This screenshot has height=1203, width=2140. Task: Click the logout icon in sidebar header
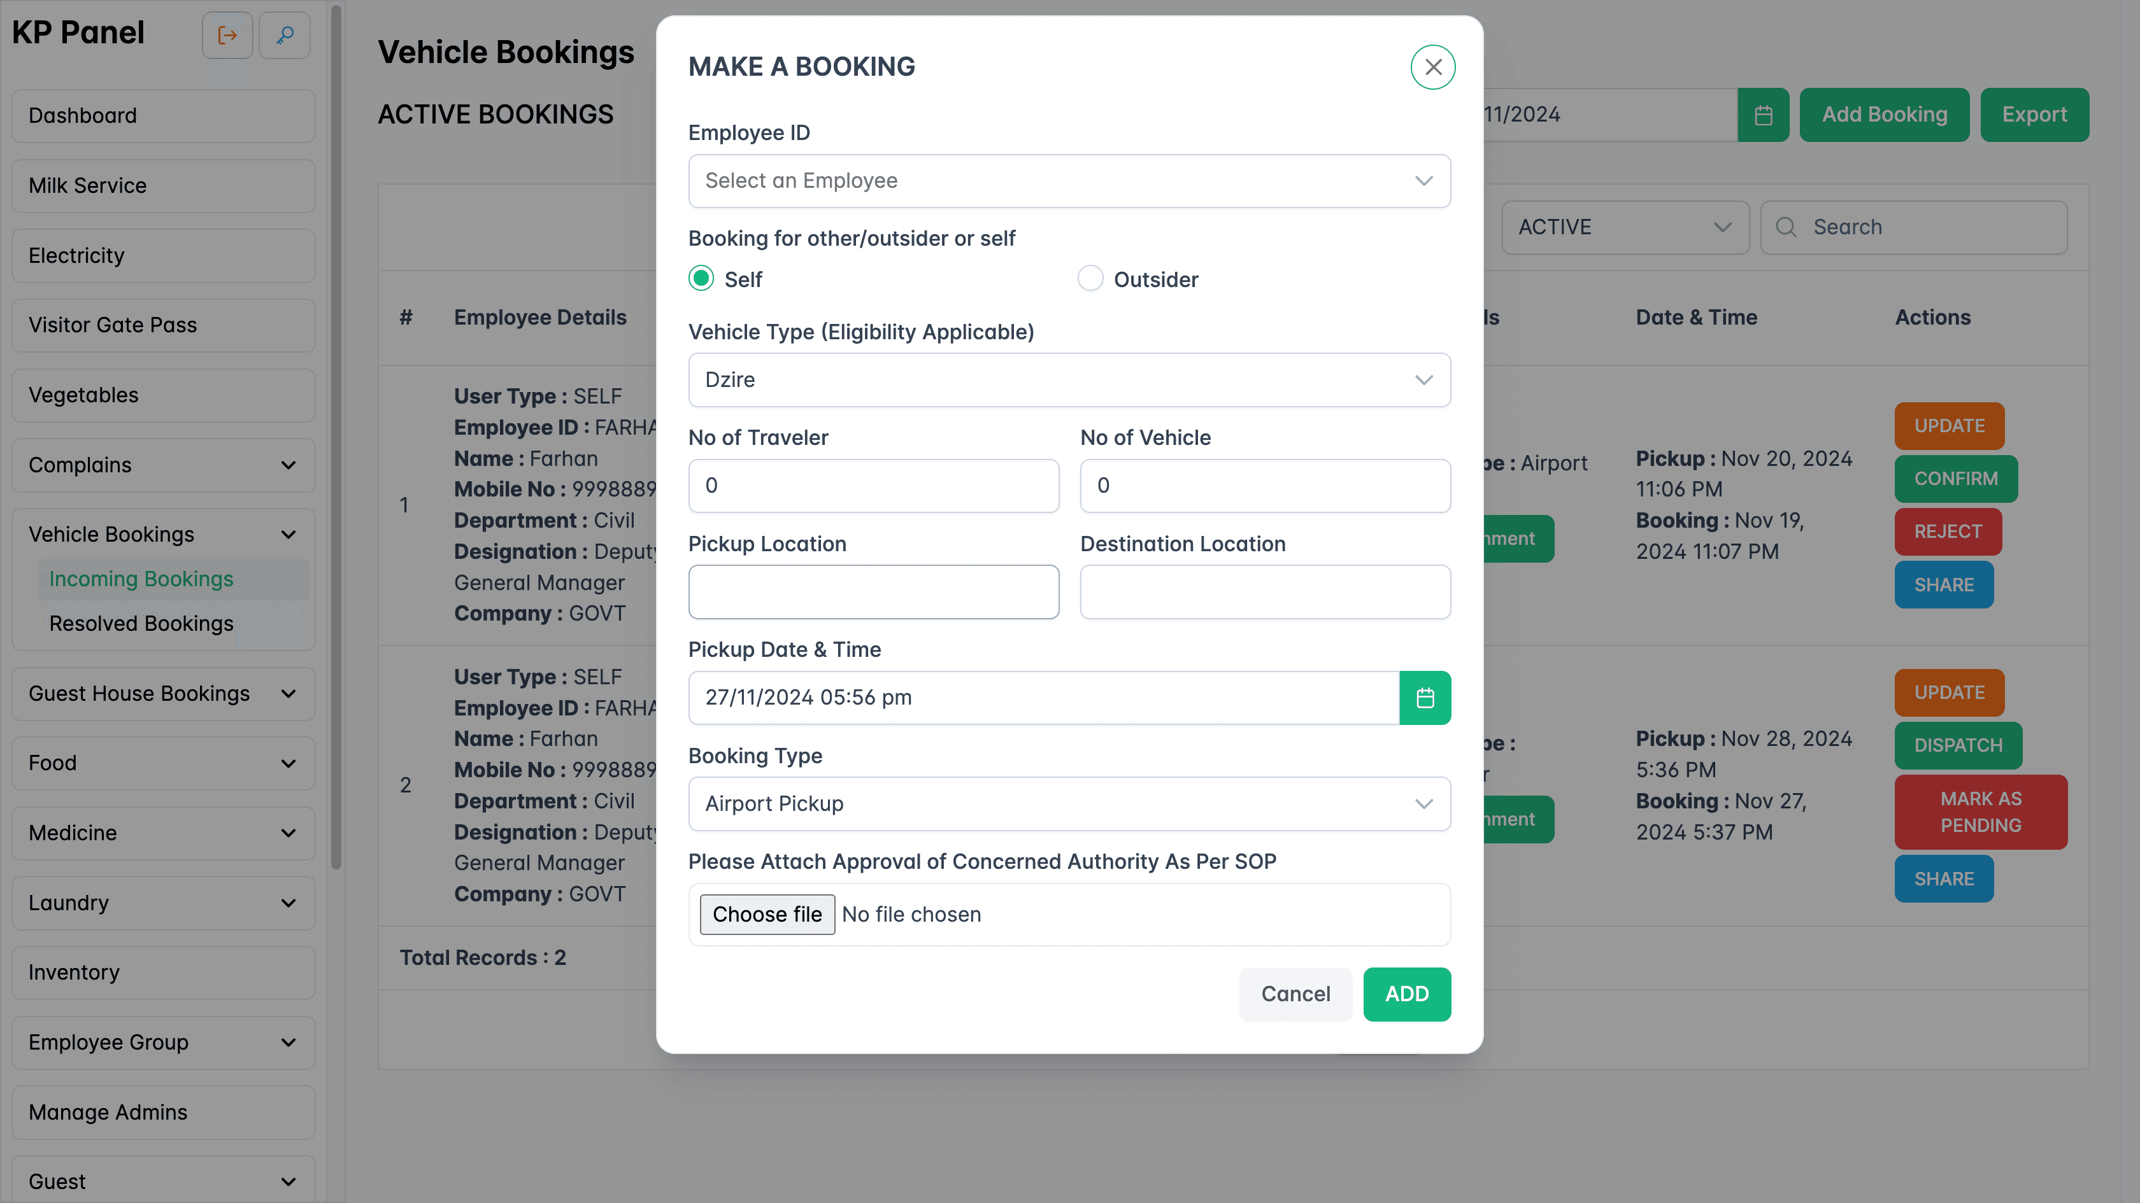227,34
